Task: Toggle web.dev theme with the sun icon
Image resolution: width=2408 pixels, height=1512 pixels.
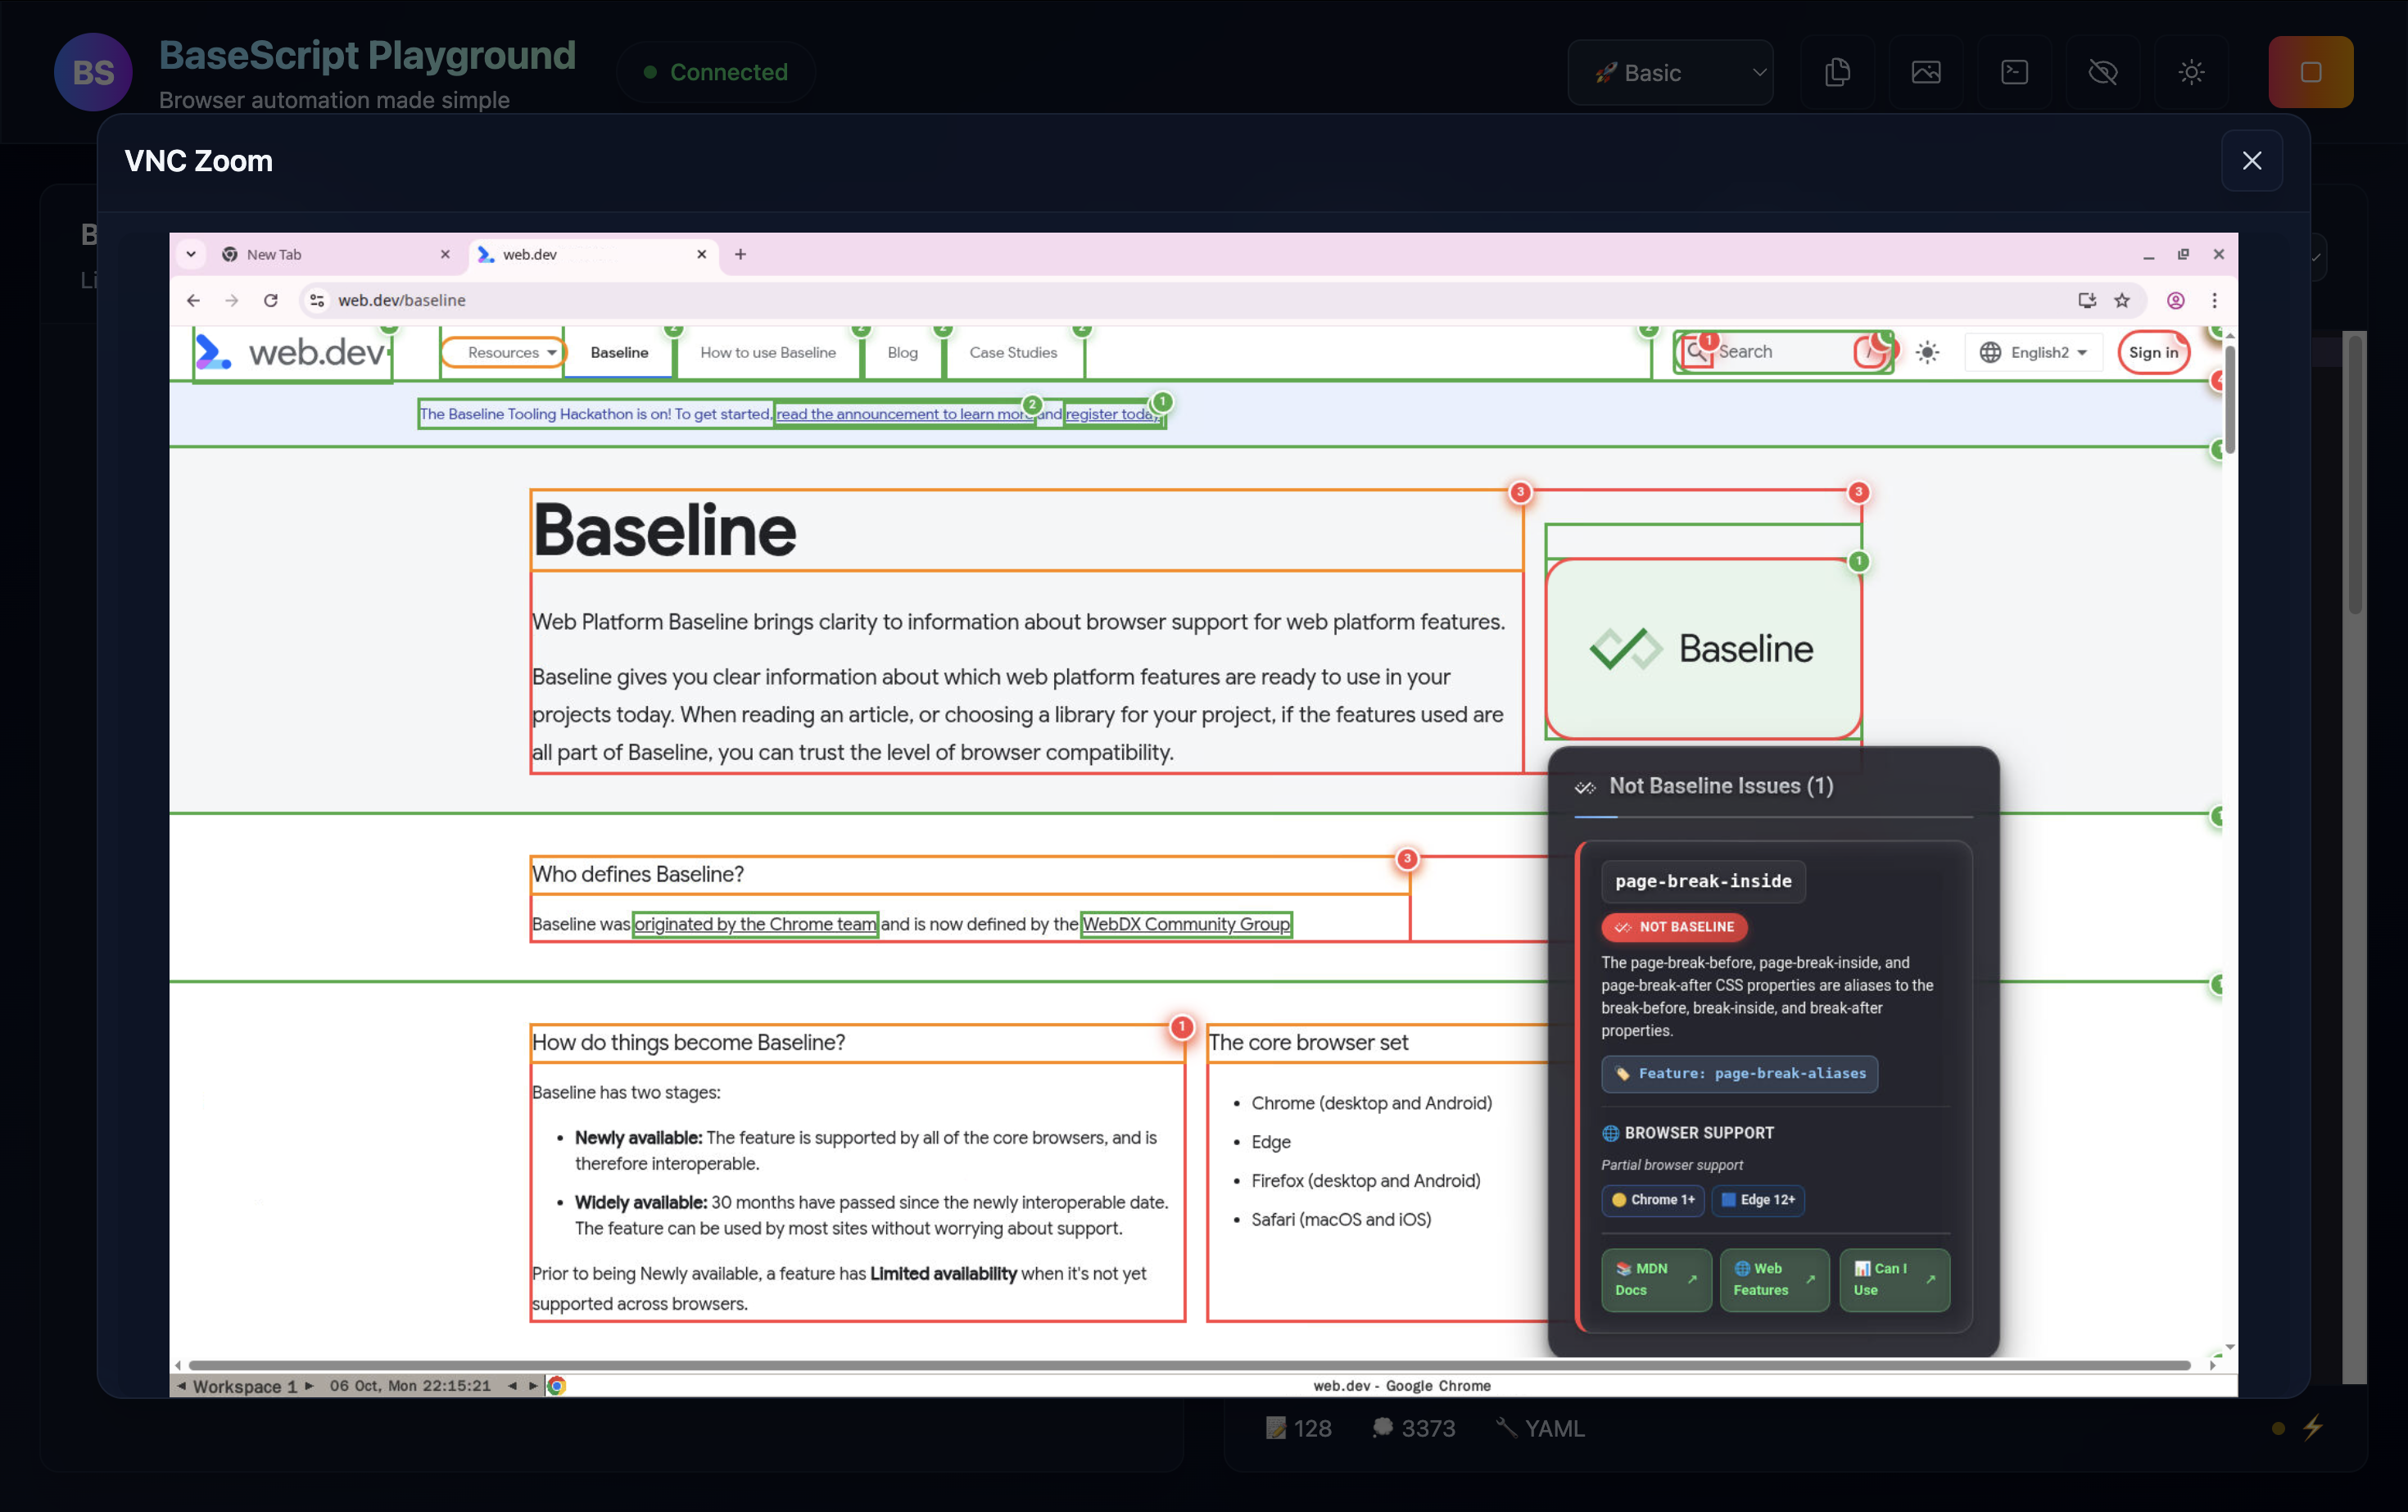Action: click(1927, 352)
